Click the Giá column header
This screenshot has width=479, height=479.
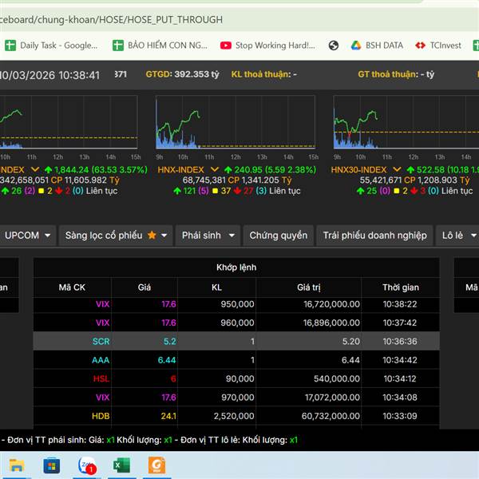tap(144, 287)
